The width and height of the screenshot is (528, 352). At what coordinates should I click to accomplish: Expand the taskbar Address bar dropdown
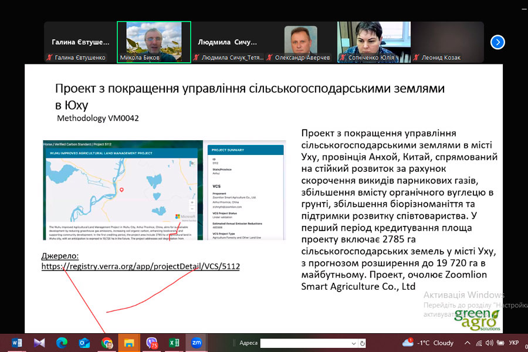coord(353,343)
